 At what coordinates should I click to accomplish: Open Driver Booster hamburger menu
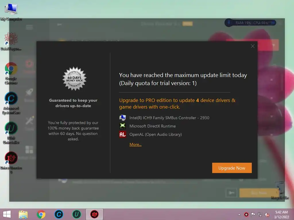30,27
